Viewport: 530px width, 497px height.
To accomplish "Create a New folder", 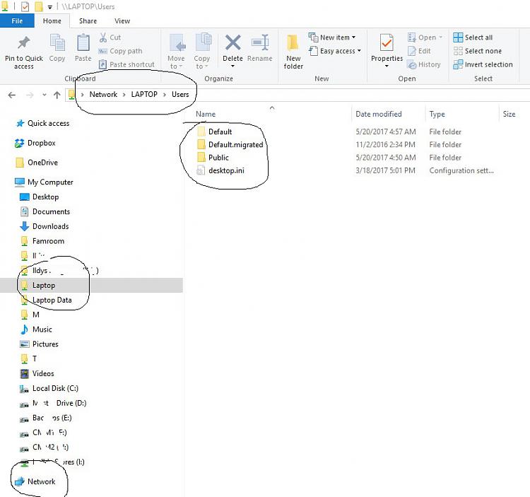I will click(x=293, y=52).
